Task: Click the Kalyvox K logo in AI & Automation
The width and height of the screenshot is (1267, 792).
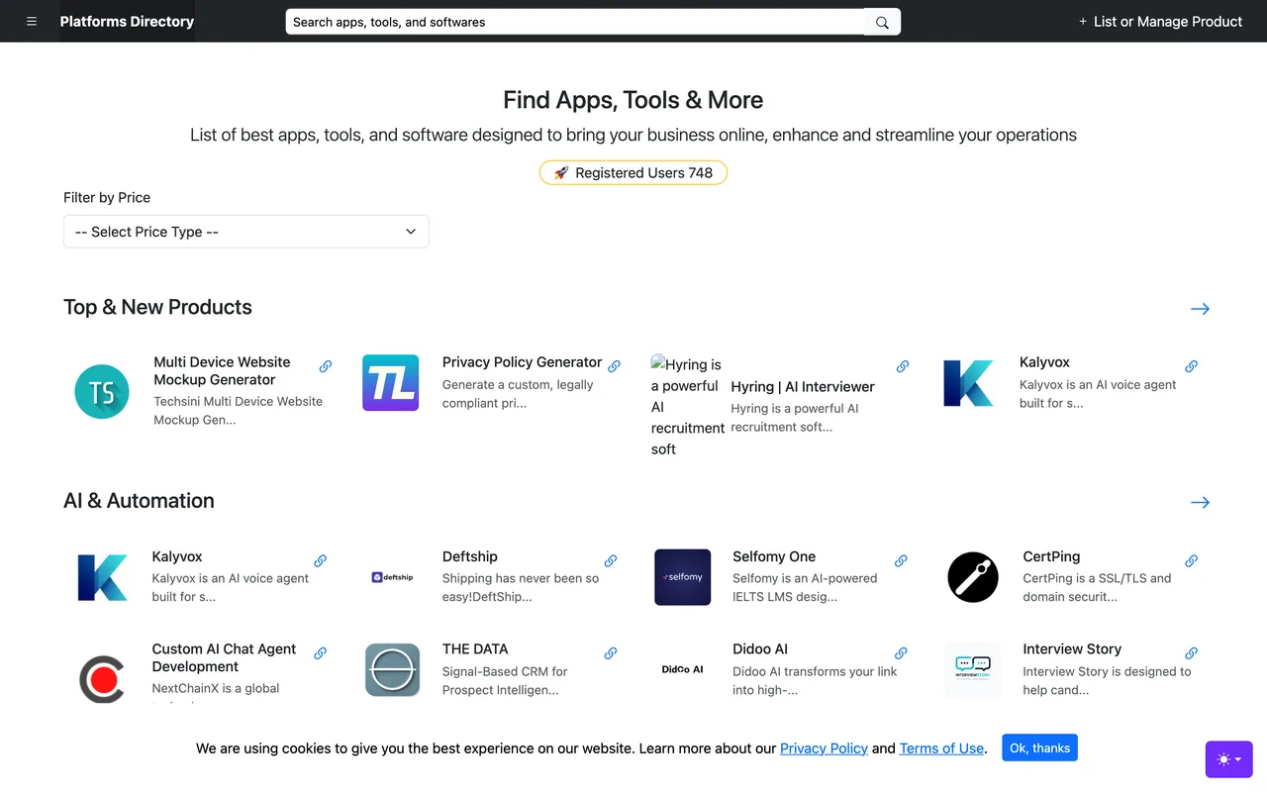Action: tap(102, 577)
